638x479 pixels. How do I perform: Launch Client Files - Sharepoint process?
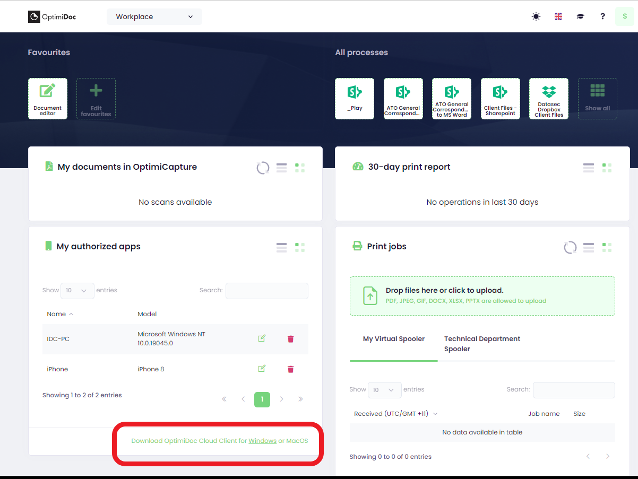pyautogui.click(x=501, y=99)
